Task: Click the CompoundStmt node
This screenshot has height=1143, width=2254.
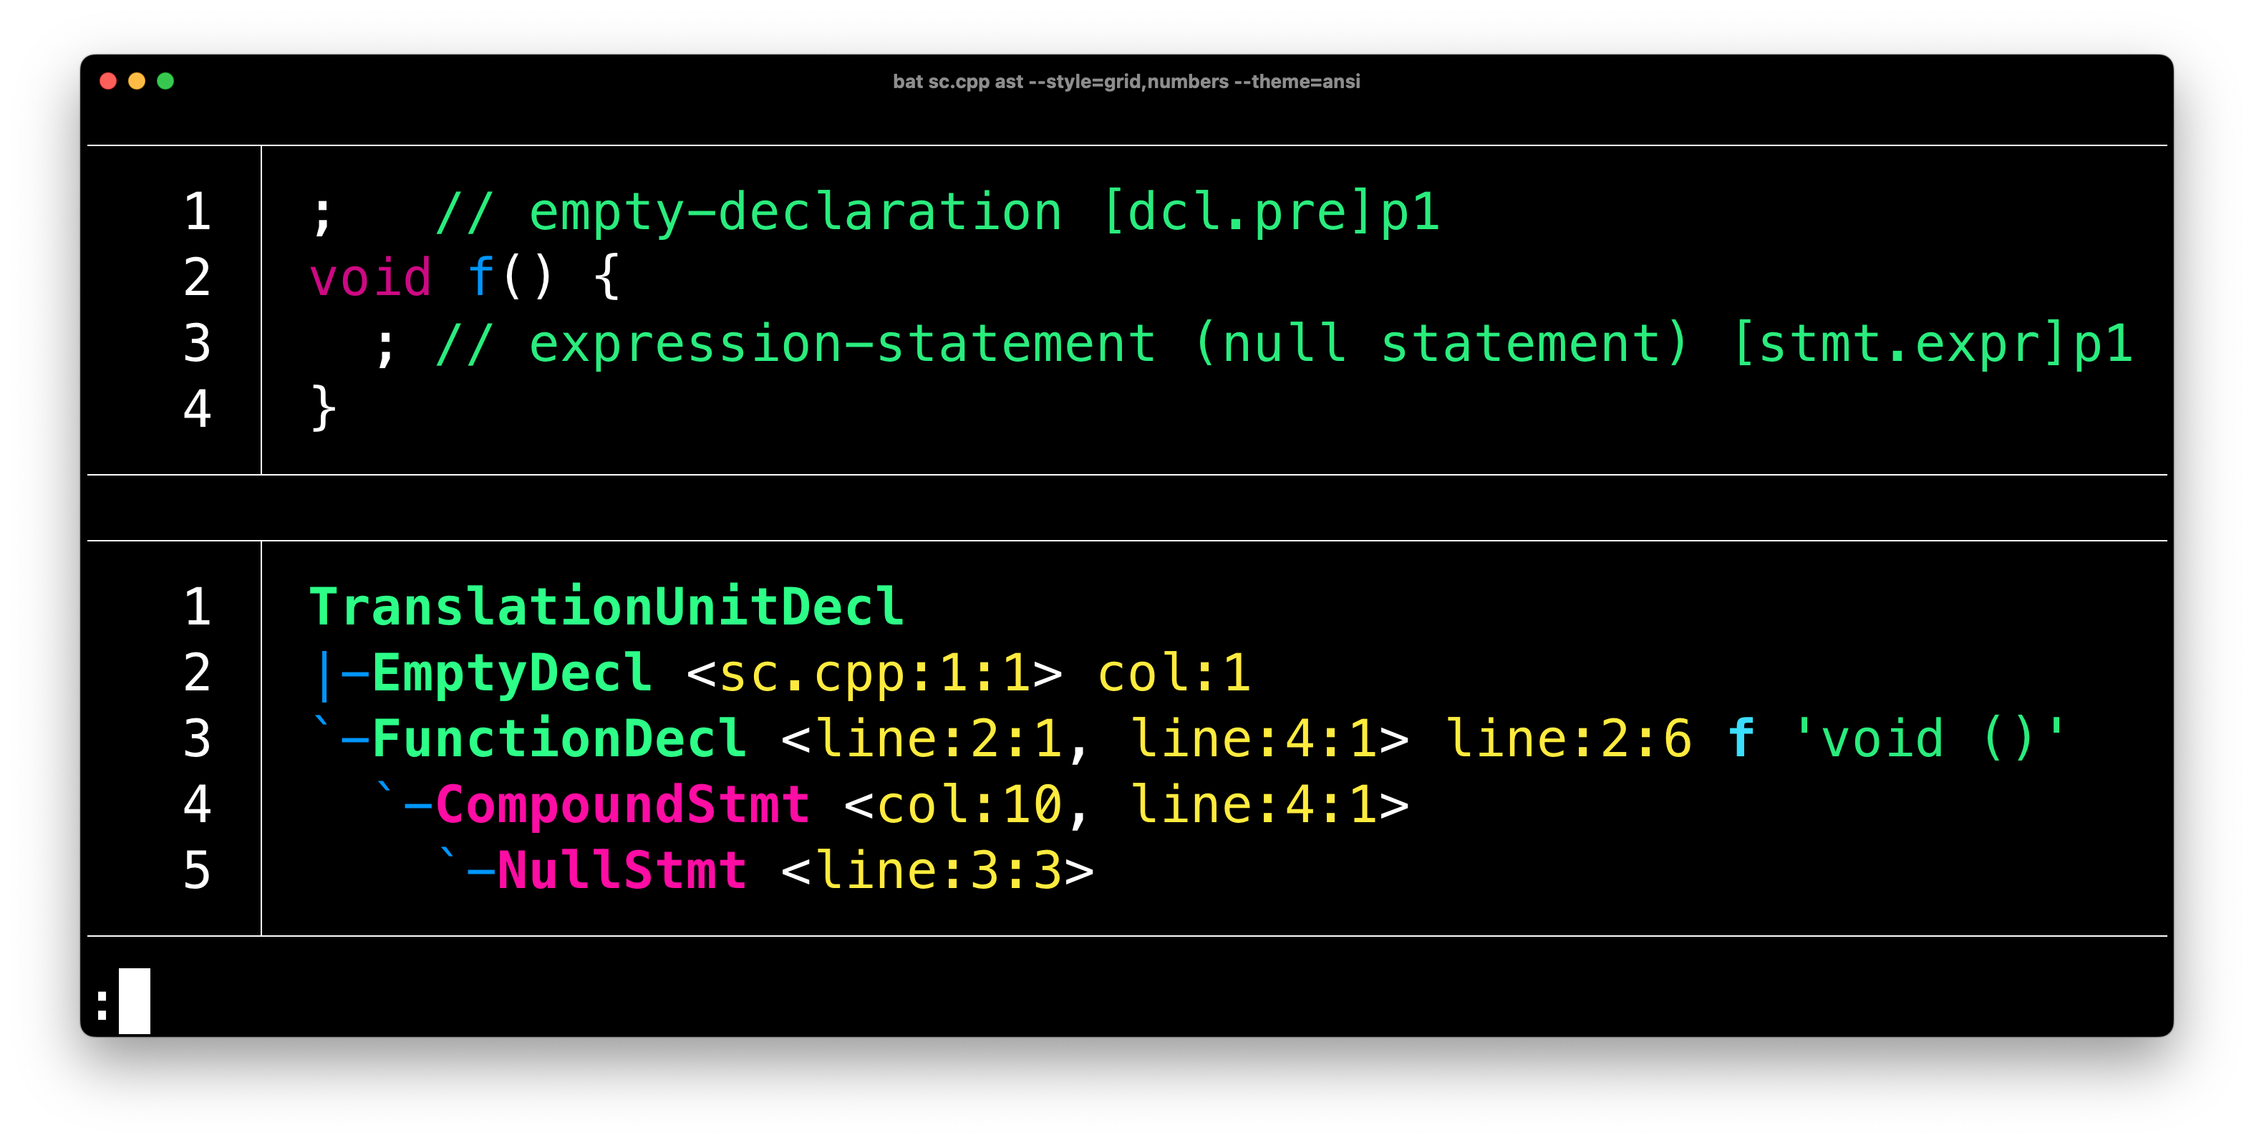Action: click(x=622, y=804)
